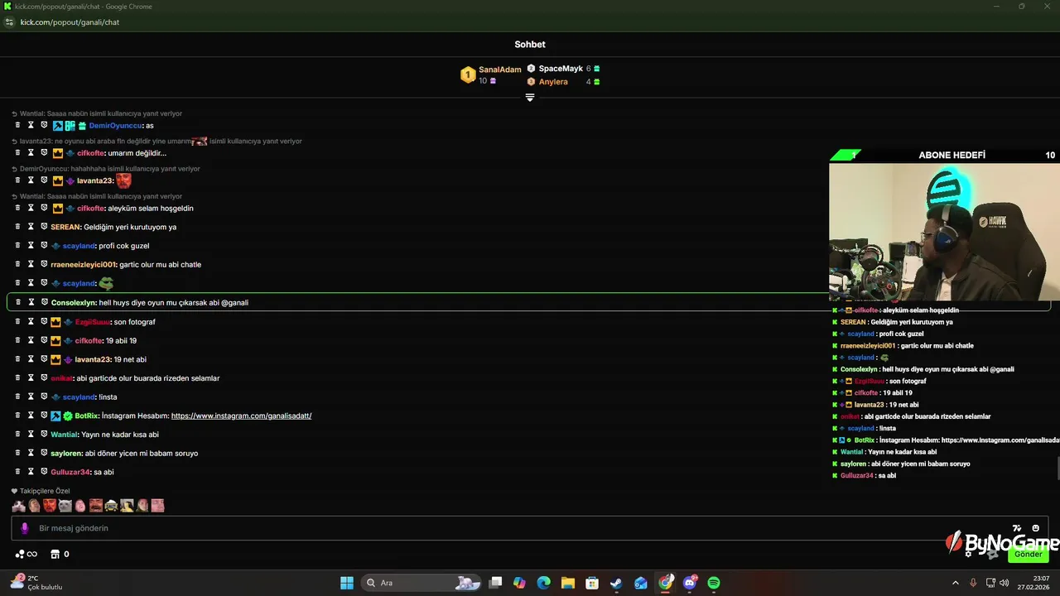Click username rraeneeizleyici001 in chat
Viewport: 1060px width, 596px height.
point(84,265)
